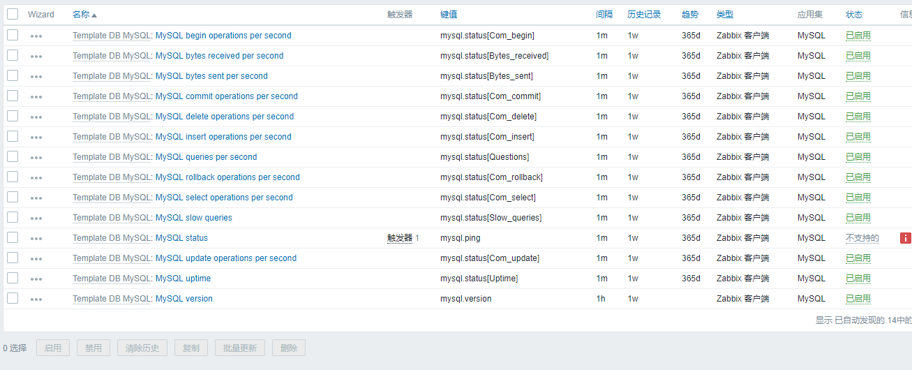Open wizard dots for MySQL commit operations row
Viewport: 912px width, 370px height.
point(36,96)
